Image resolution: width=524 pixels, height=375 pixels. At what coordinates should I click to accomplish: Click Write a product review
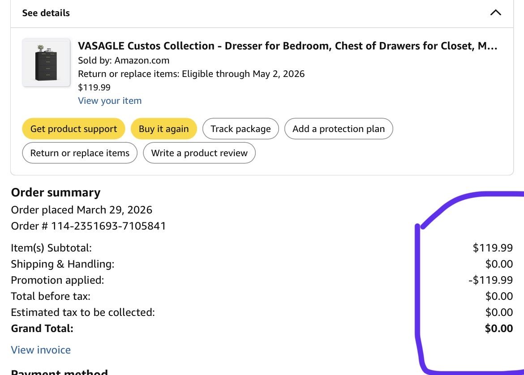199,153
